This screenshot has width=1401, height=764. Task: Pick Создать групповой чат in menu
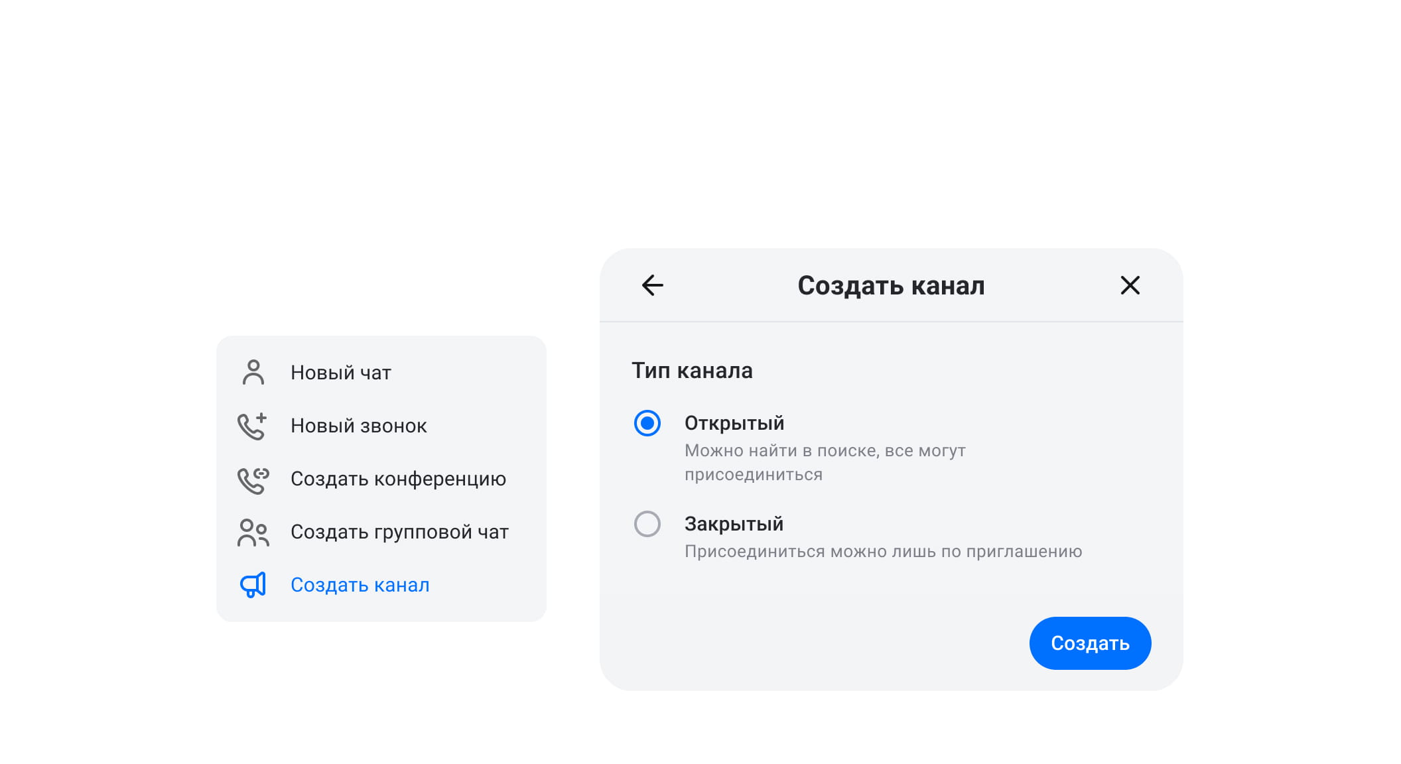[x=399, y=532]
